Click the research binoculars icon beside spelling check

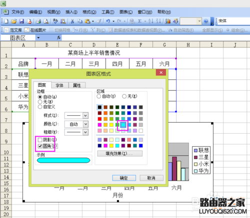(x=63, y=21)
